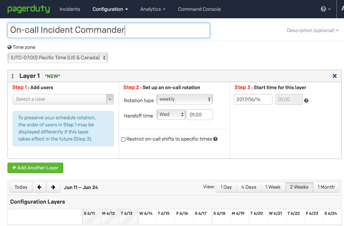Edit the schedule name field
The height and width of the screenshot is (226, 344).
coord(109,30)
